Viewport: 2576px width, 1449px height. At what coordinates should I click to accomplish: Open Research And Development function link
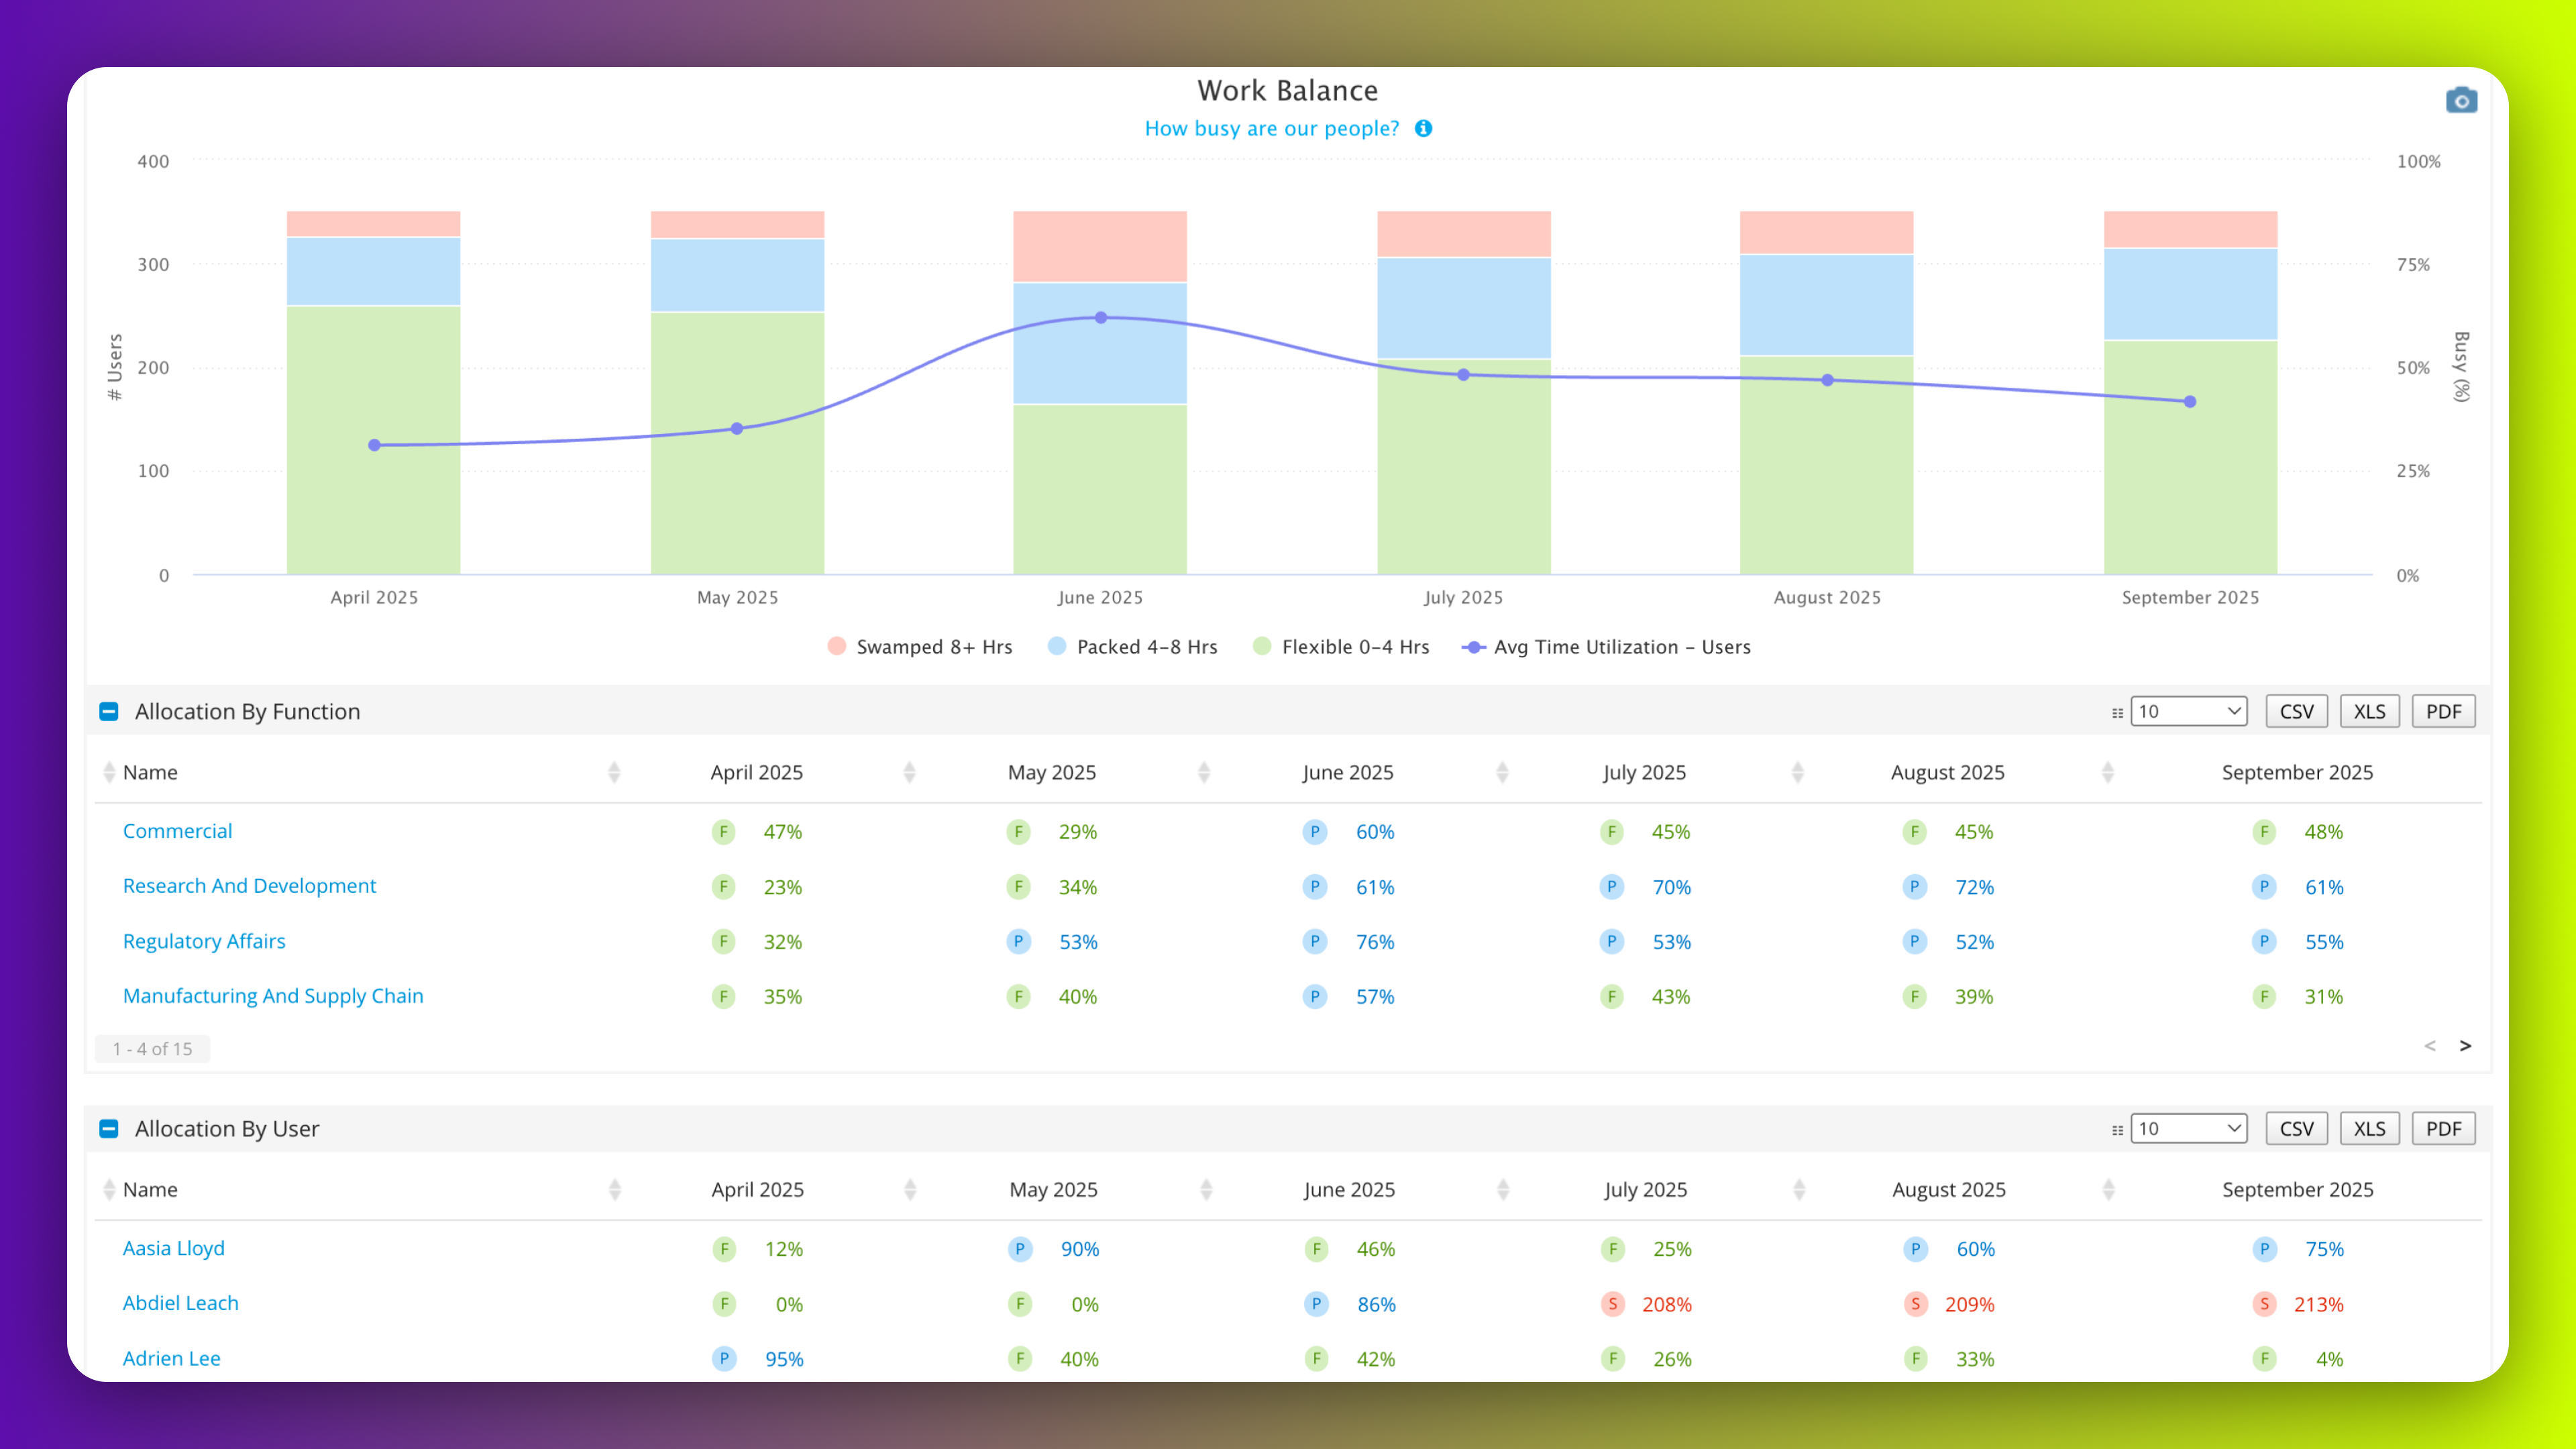249,886
